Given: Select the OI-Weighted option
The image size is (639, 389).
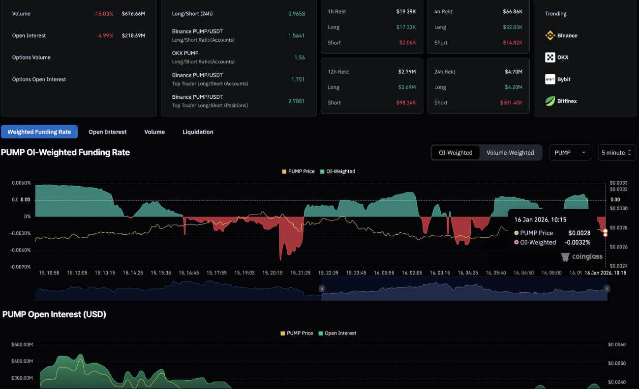Looking at the screenshot, I should pos(456,153).
